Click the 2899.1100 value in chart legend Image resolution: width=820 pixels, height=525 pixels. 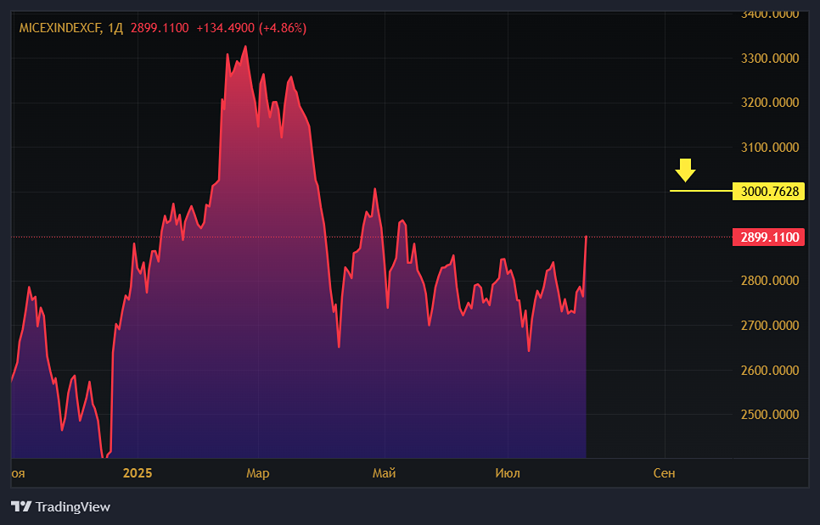tap(160, 28)
